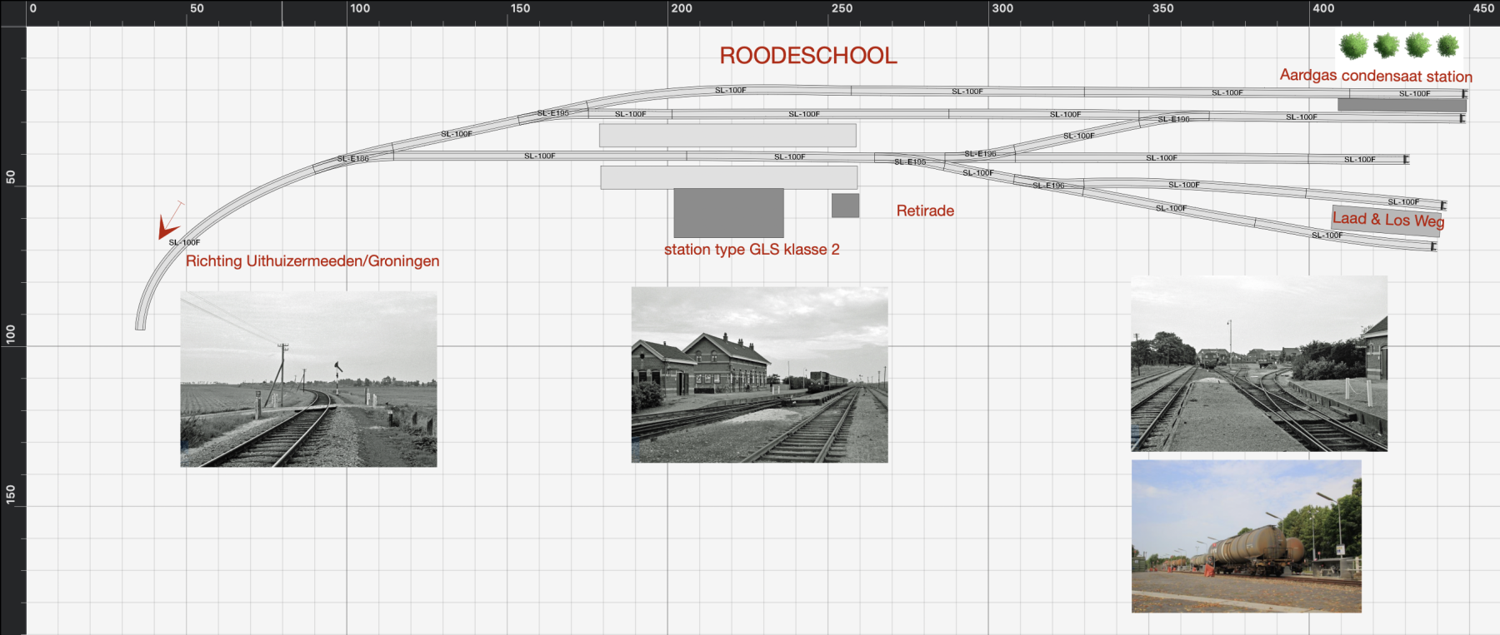Click the 'Retirade' text label
1500x635 pixels.
pos(925,211)
